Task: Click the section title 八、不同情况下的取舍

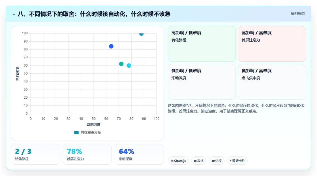Action: tap(94, 14)
